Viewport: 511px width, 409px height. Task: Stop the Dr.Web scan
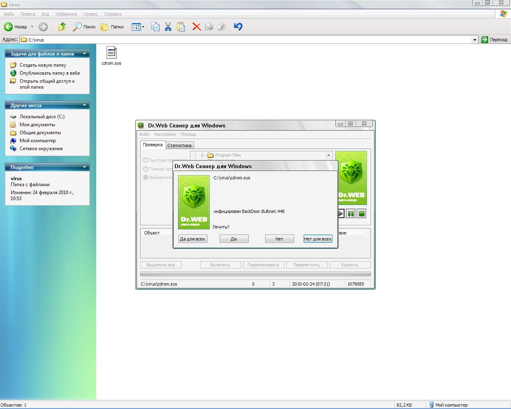tap(362, 214)
